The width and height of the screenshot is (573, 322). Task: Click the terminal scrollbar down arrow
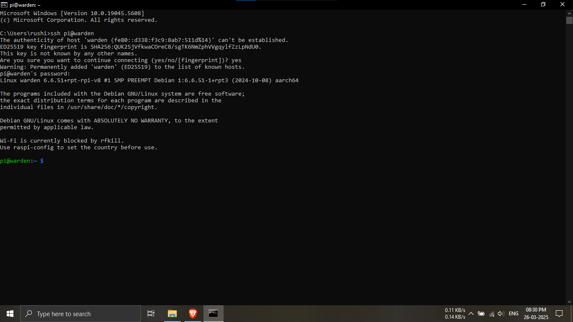pos(569,301)
